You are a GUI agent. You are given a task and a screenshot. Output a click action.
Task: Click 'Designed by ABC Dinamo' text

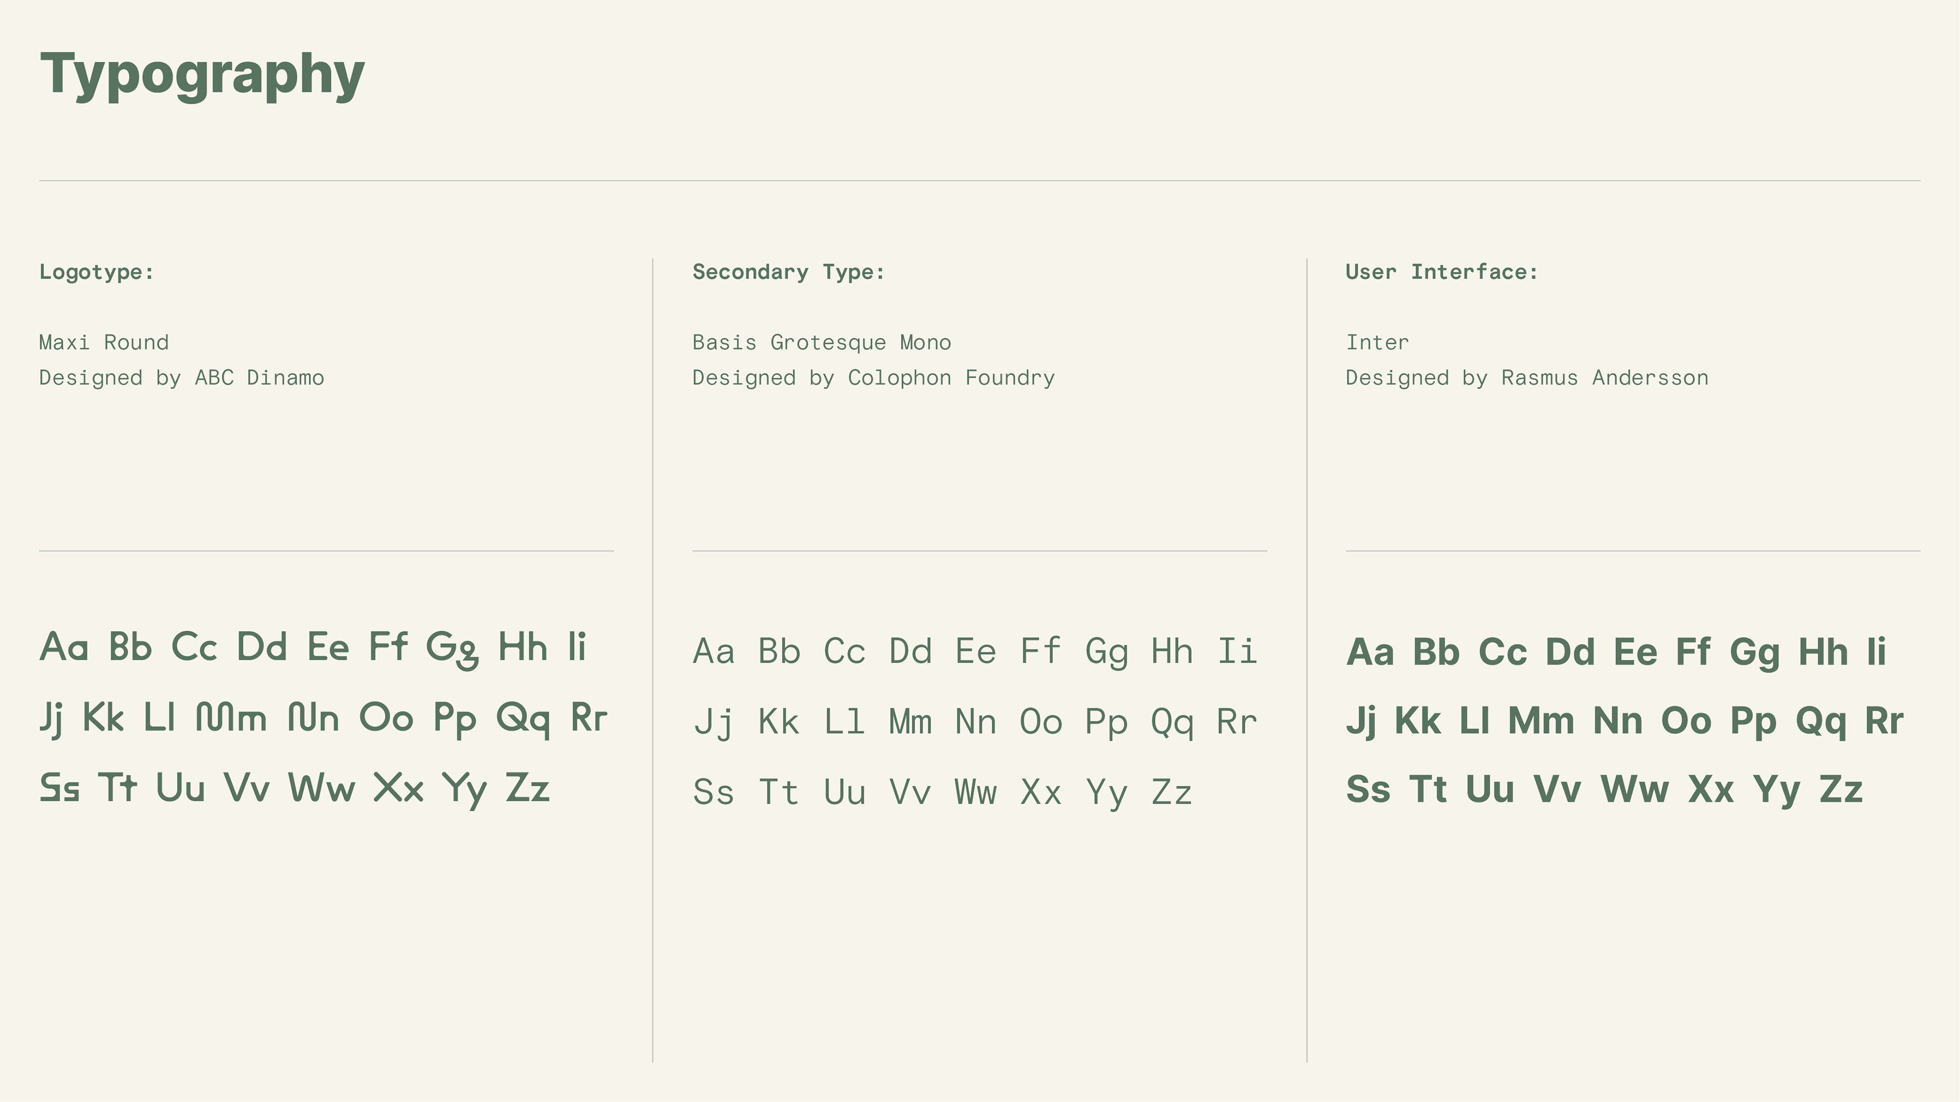182,378
